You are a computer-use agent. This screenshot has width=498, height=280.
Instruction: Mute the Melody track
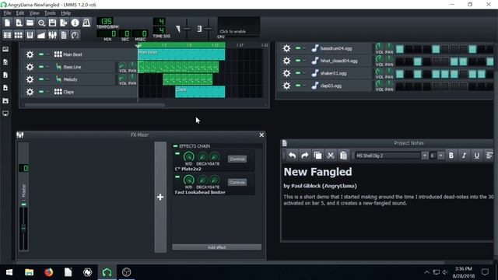tap(41, 79)
